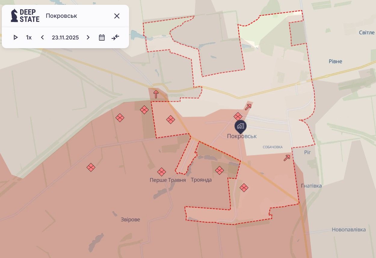This screenshot has height=258, width=376.
Task: Click the Собачовка district label
Action: pyautogui.click(x=273, y=147)
